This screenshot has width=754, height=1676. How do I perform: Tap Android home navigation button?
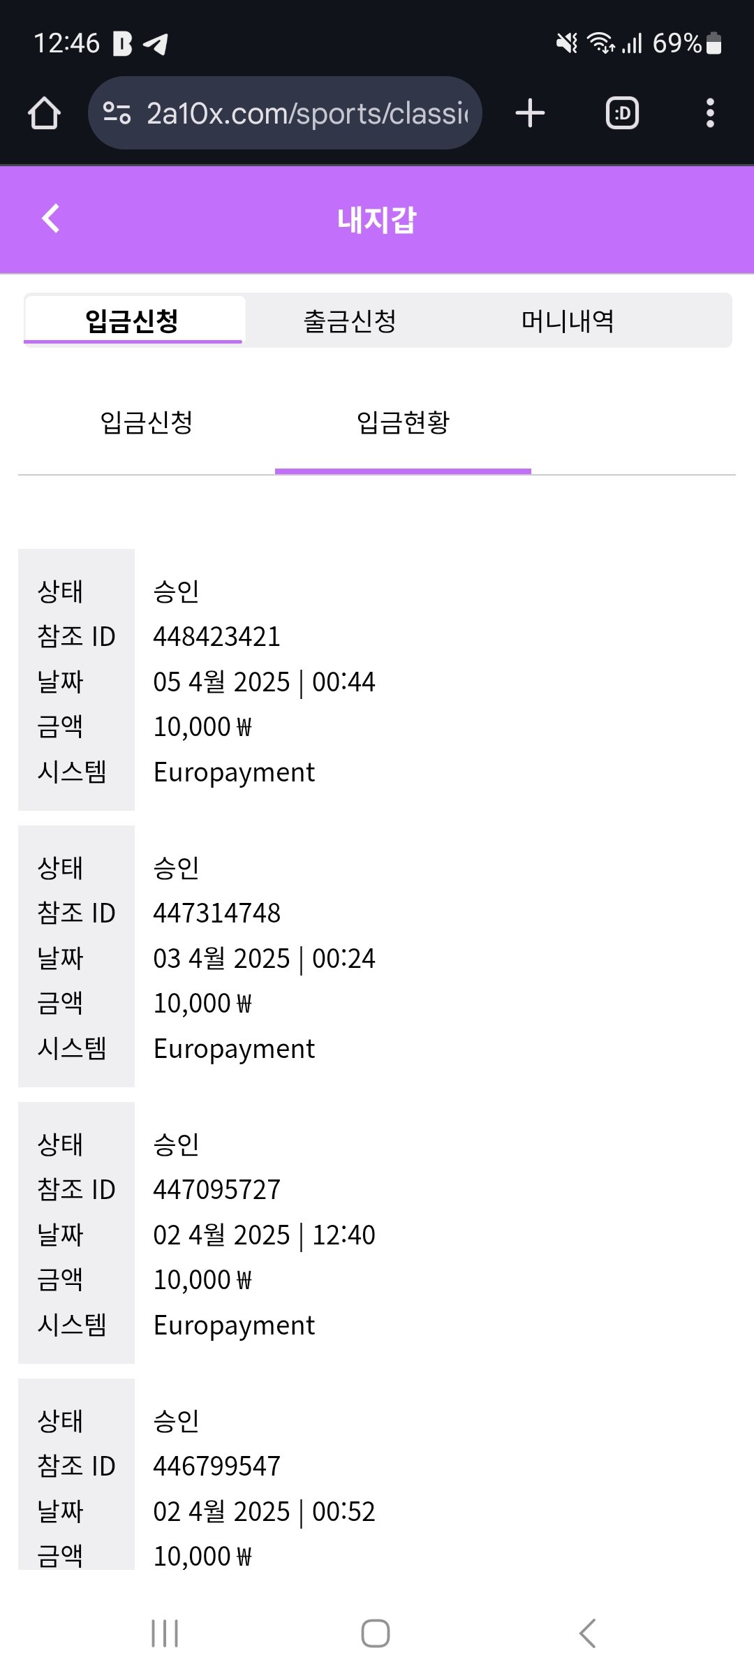376,1633
